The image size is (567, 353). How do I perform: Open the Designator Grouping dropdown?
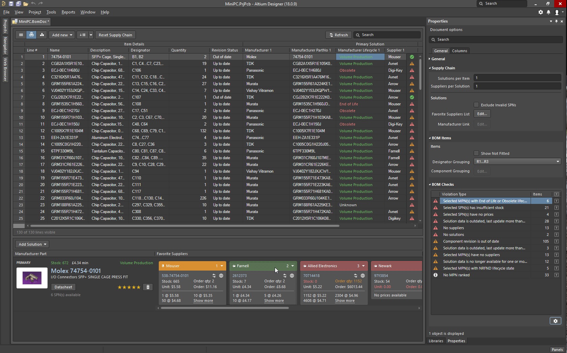517,162
